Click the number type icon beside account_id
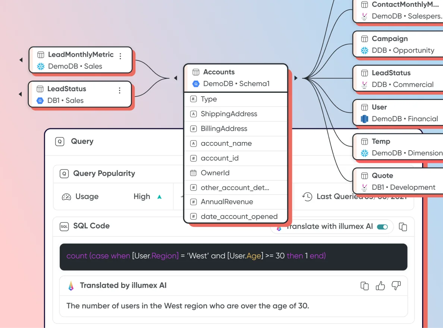The width and height of the screenshot is (443, 328). click(x=193, y=158)
